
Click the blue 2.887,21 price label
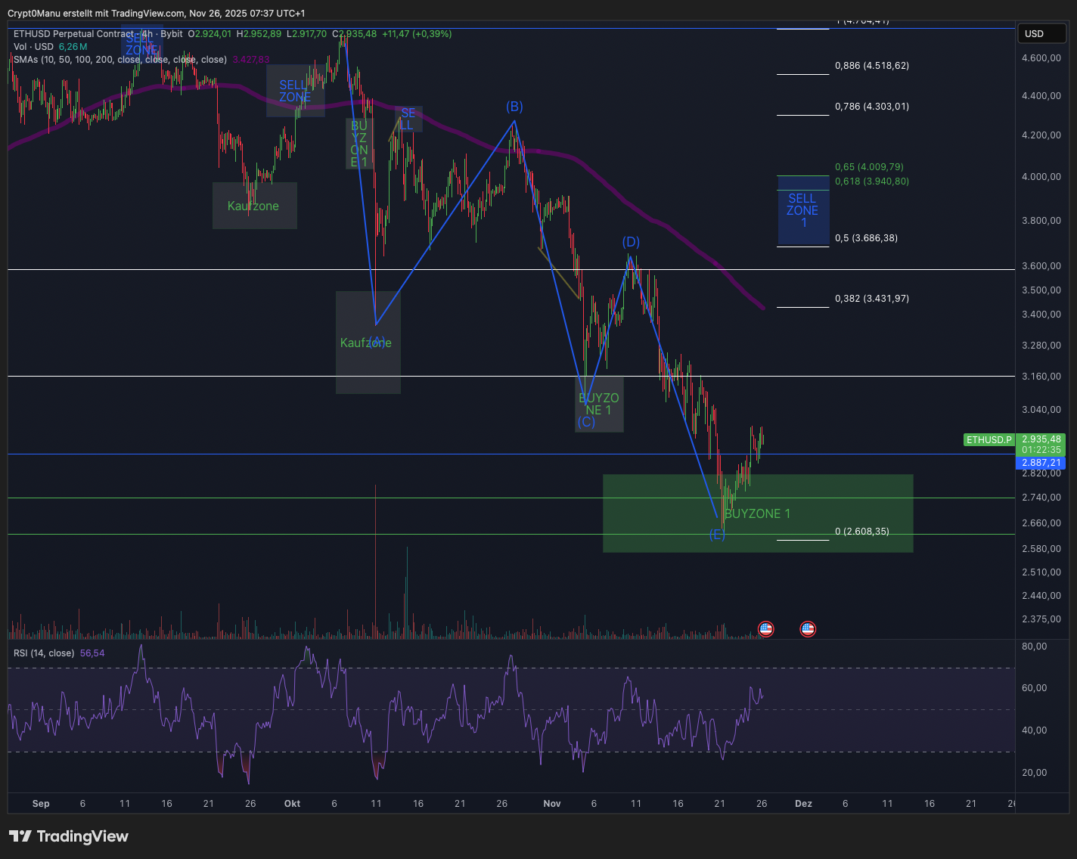(x=1041, y=463)
